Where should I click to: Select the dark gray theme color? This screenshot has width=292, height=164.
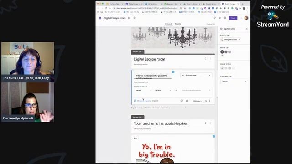(222, 52)
